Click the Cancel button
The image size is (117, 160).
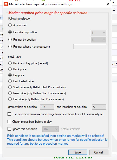coord(99,152)
